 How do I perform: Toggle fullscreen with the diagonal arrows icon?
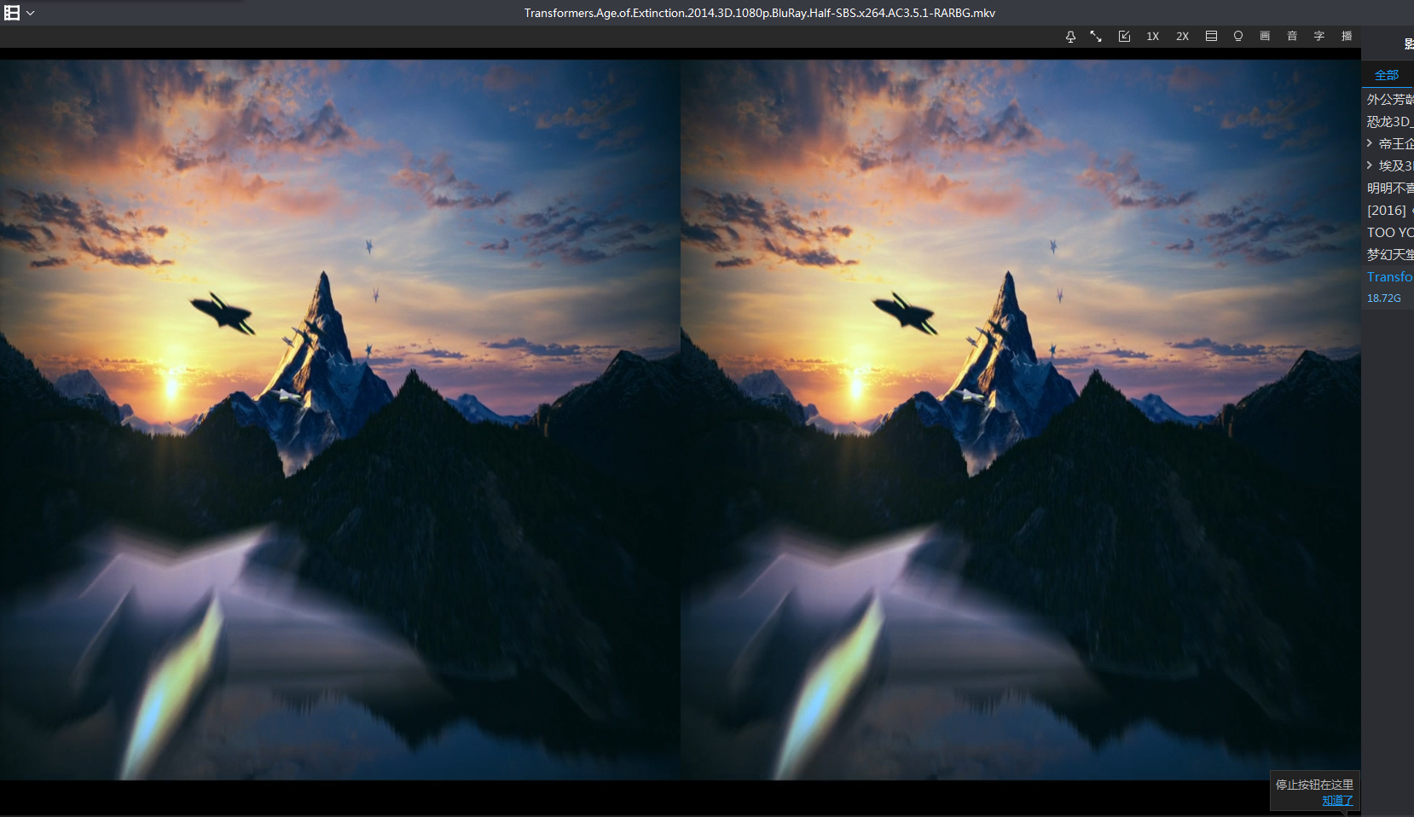pos(1096,37)
